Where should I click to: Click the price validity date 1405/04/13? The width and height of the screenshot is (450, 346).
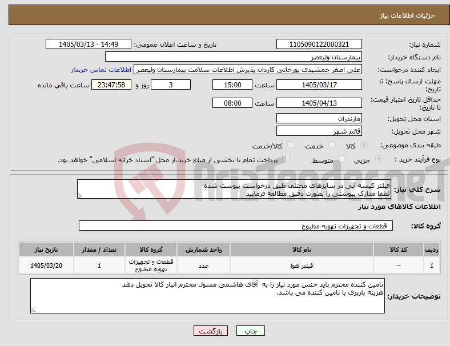(319, 103)
